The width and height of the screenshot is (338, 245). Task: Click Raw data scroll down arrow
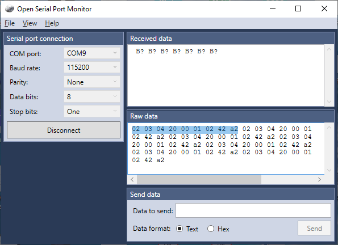coord(329,170)
